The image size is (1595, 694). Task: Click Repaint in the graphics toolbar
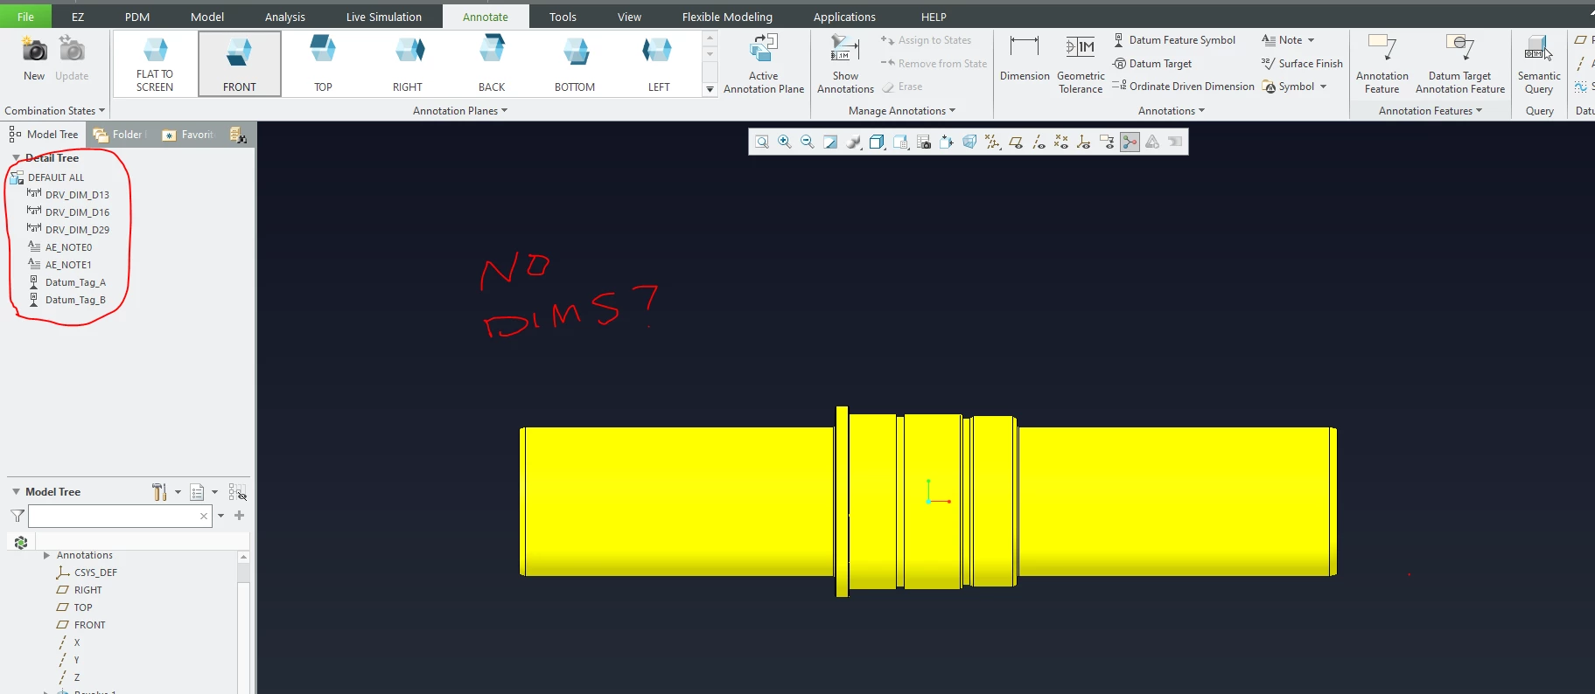point(830,142)
